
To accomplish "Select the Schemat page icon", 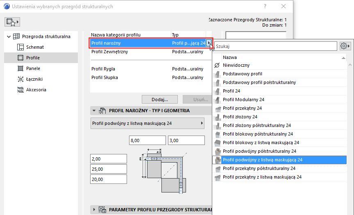I will pos(20,47).
